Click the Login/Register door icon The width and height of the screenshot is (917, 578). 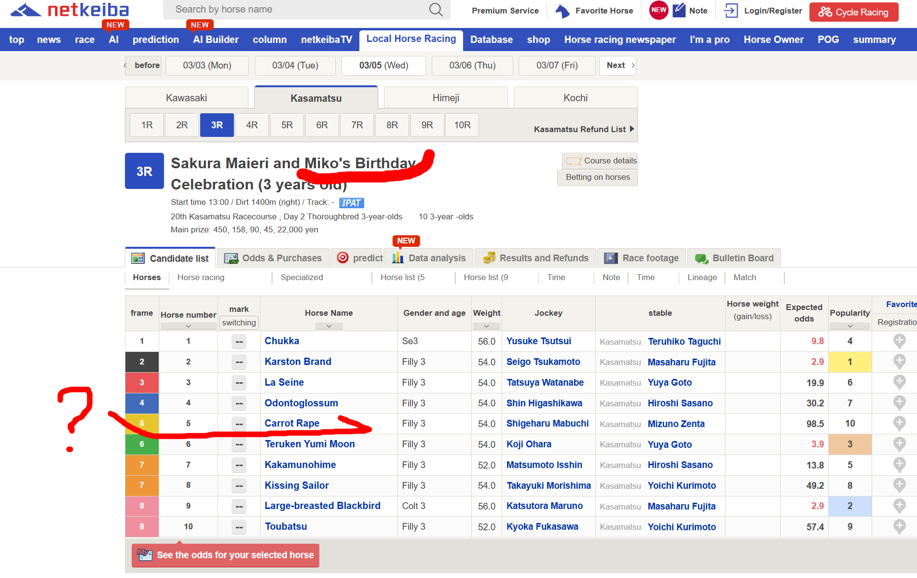tap(731, 11)
